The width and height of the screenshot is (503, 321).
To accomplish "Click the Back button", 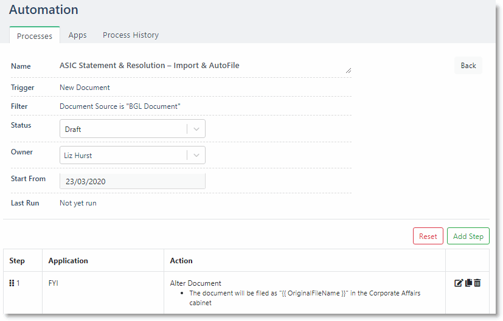I will pyautogui.click(x=468, y=66).
